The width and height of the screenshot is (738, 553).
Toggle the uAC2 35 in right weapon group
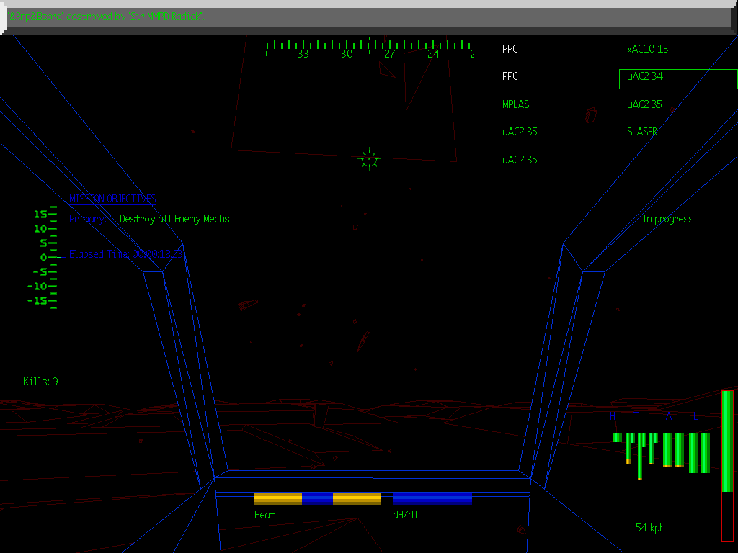pos(644,104)
